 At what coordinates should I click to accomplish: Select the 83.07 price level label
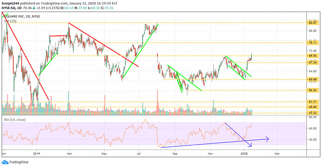313,23
